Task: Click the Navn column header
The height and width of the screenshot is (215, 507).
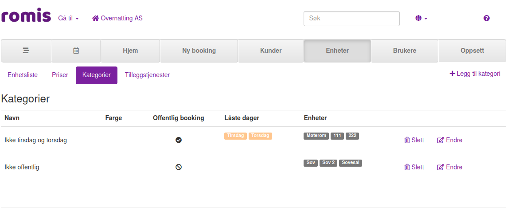Action: (x=12, y=118)
